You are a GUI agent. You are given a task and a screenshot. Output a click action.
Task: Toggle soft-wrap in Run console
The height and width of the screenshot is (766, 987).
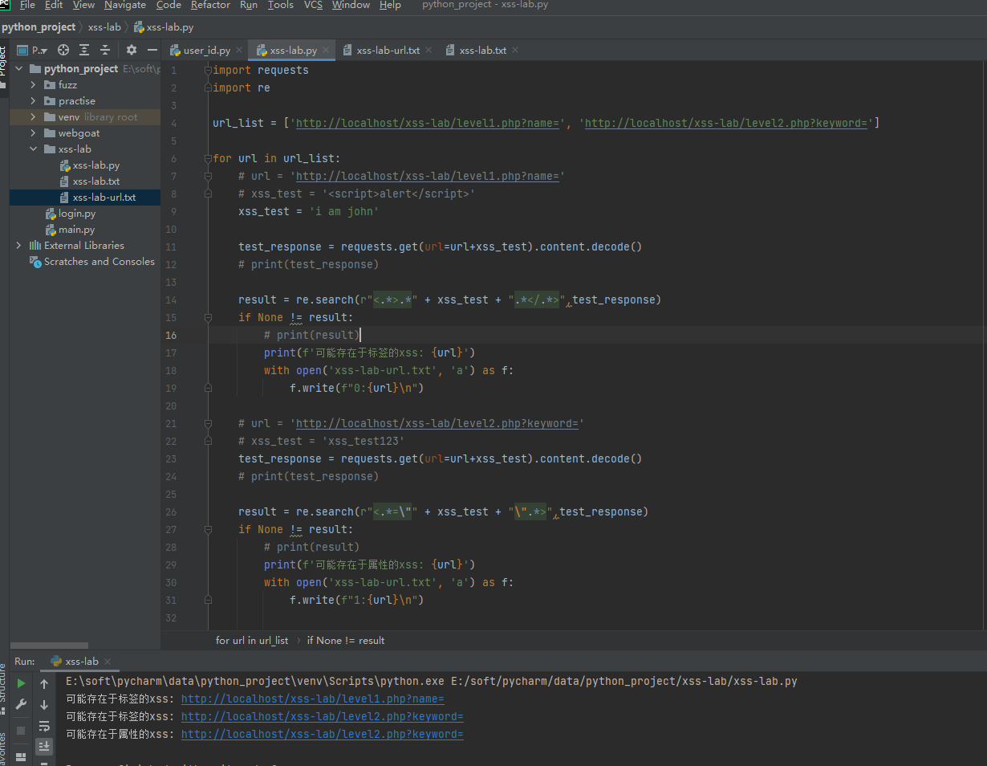[x=44, y=726]
